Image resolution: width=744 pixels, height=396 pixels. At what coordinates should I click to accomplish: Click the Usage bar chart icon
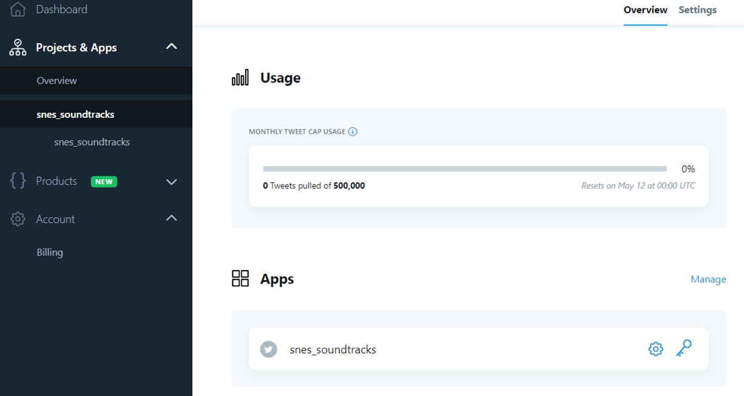[241, 77]
